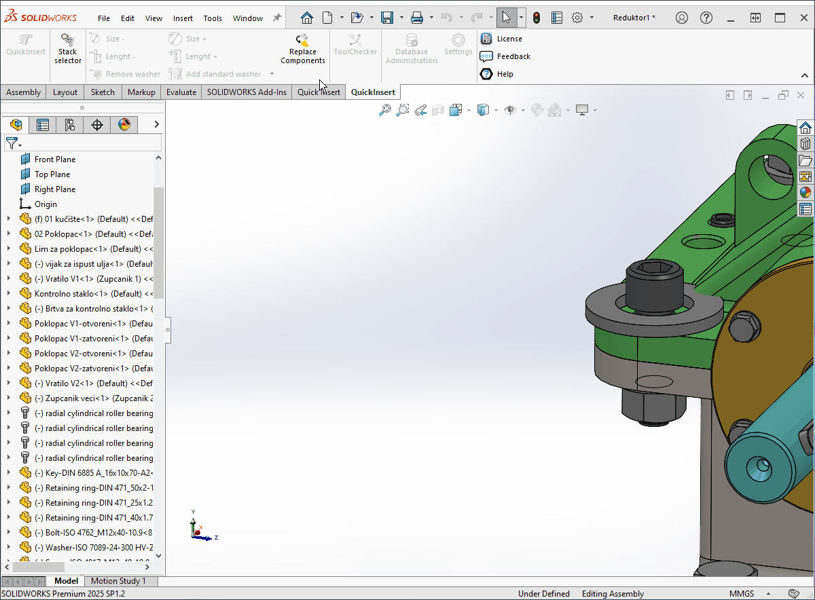The height and width of the screenshot is (600, 815).
Task: Open File Properties list icon
Action: (556, 18)
